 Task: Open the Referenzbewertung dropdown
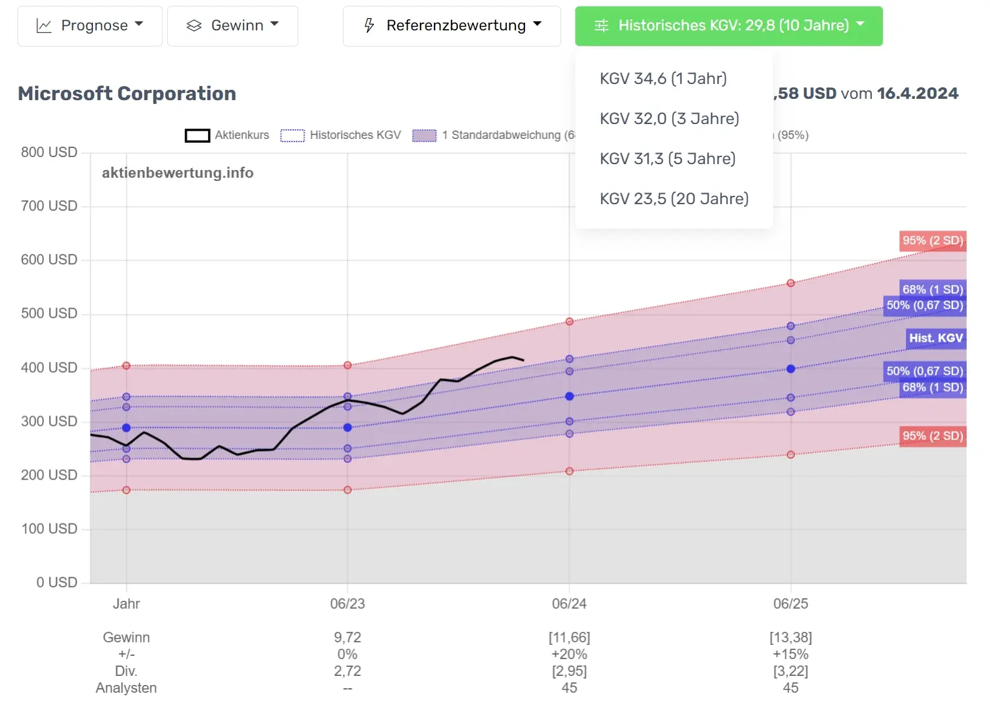[x=452, y=26]
